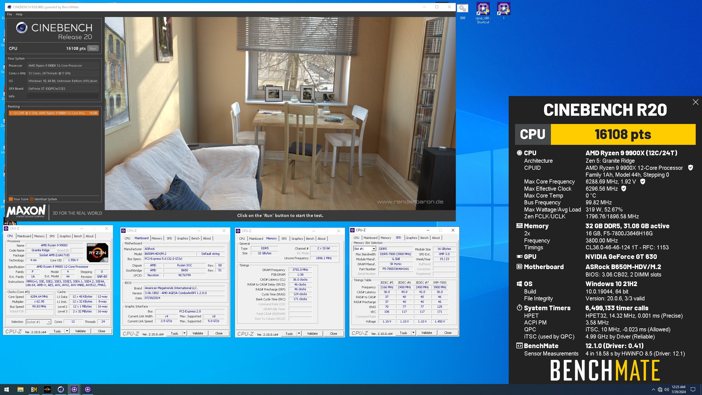Click Validate in the CPU-Z Memory window
Viewport: 702px width, 395px height.
click(x=312, y=334)
